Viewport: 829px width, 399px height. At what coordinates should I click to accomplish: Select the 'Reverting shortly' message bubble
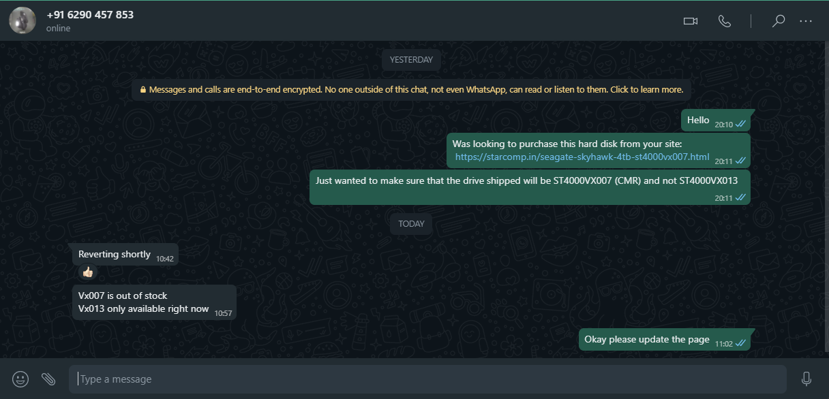pos(125,255)
